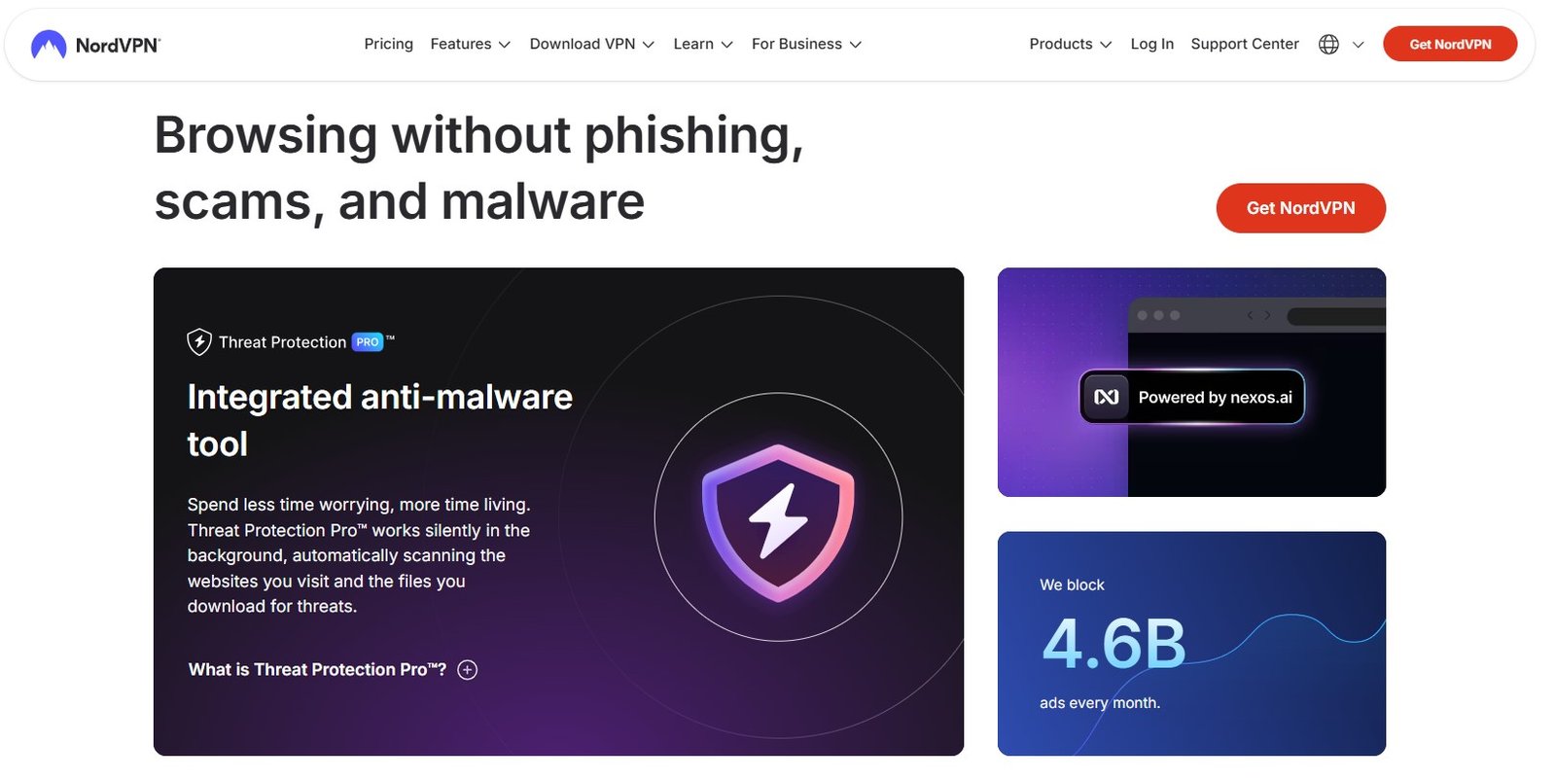Screen dimensions: 1556x779
Task: Click the Threat Protection shield icon
Action: tap(199, 342)
